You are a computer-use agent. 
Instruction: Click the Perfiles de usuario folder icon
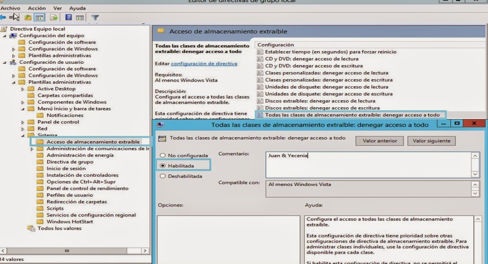point(40,195)
